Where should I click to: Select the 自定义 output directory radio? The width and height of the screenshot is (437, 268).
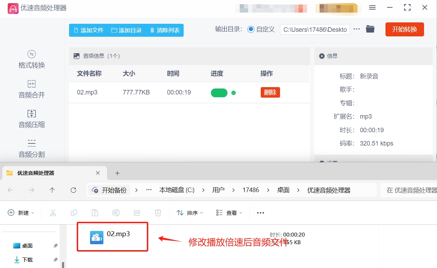[251, 29]
